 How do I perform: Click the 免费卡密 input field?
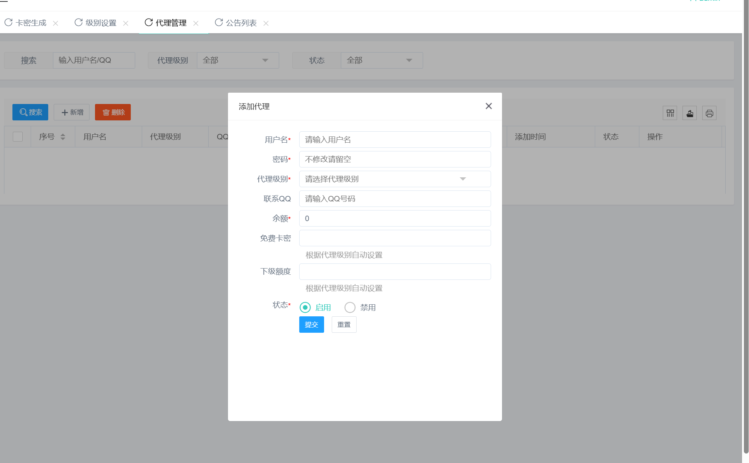point(395,238)
